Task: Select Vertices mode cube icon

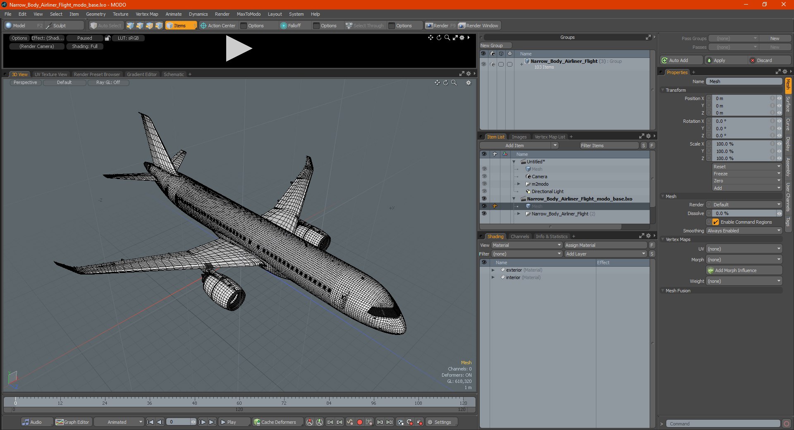Action: click(x=130, y=26)
